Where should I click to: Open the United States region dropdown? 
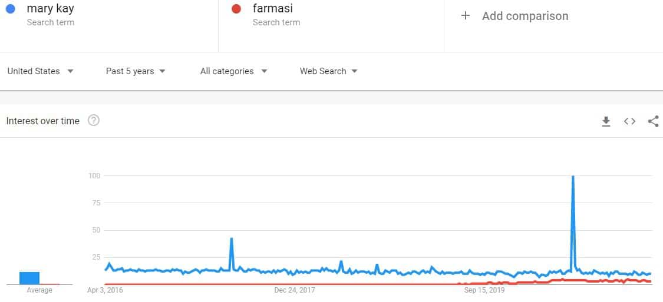[x=41, y=71]
